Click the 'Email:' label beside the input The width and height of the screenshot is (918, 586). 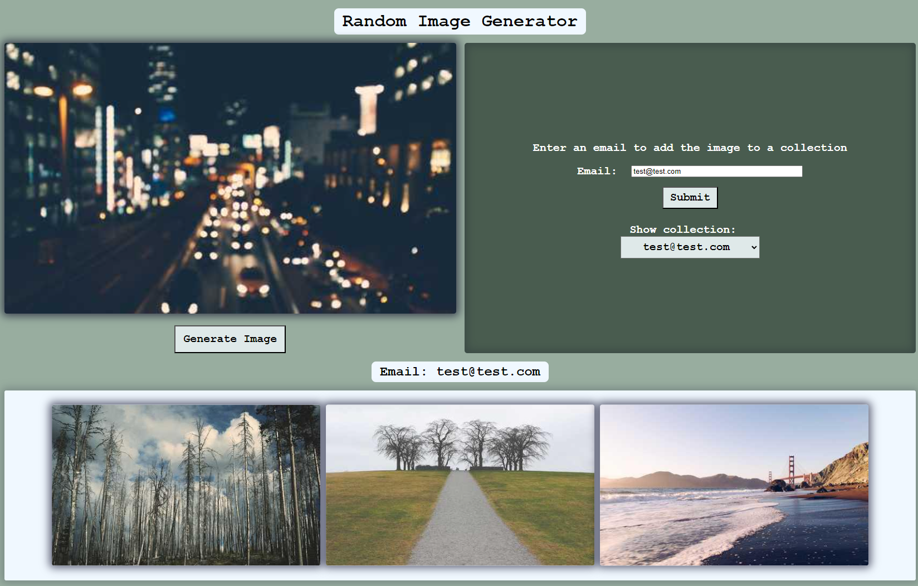point(597,171)
